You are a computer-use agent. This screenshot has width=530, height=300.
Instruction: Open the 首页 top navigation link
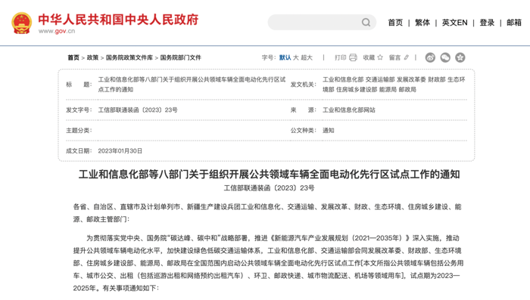click(x=395, y=23)
